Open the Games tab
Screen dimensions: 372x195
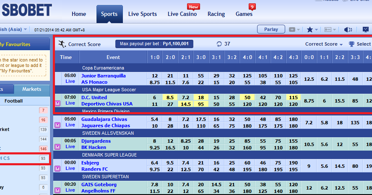(x=244, y=14)
